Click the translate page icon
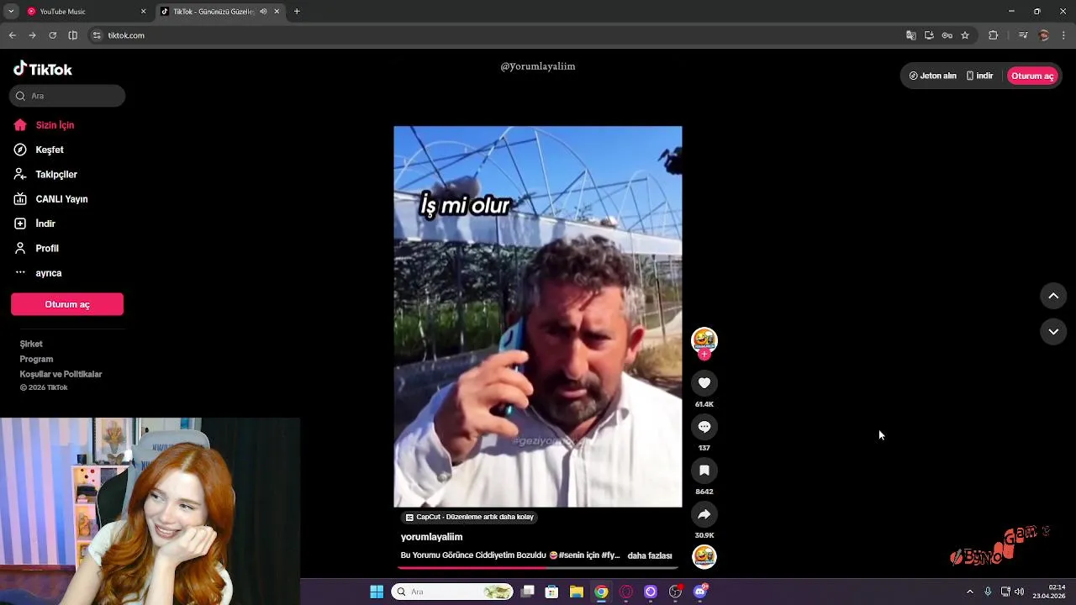Screen dimensions: 1076x605 (x=910, y=35)
